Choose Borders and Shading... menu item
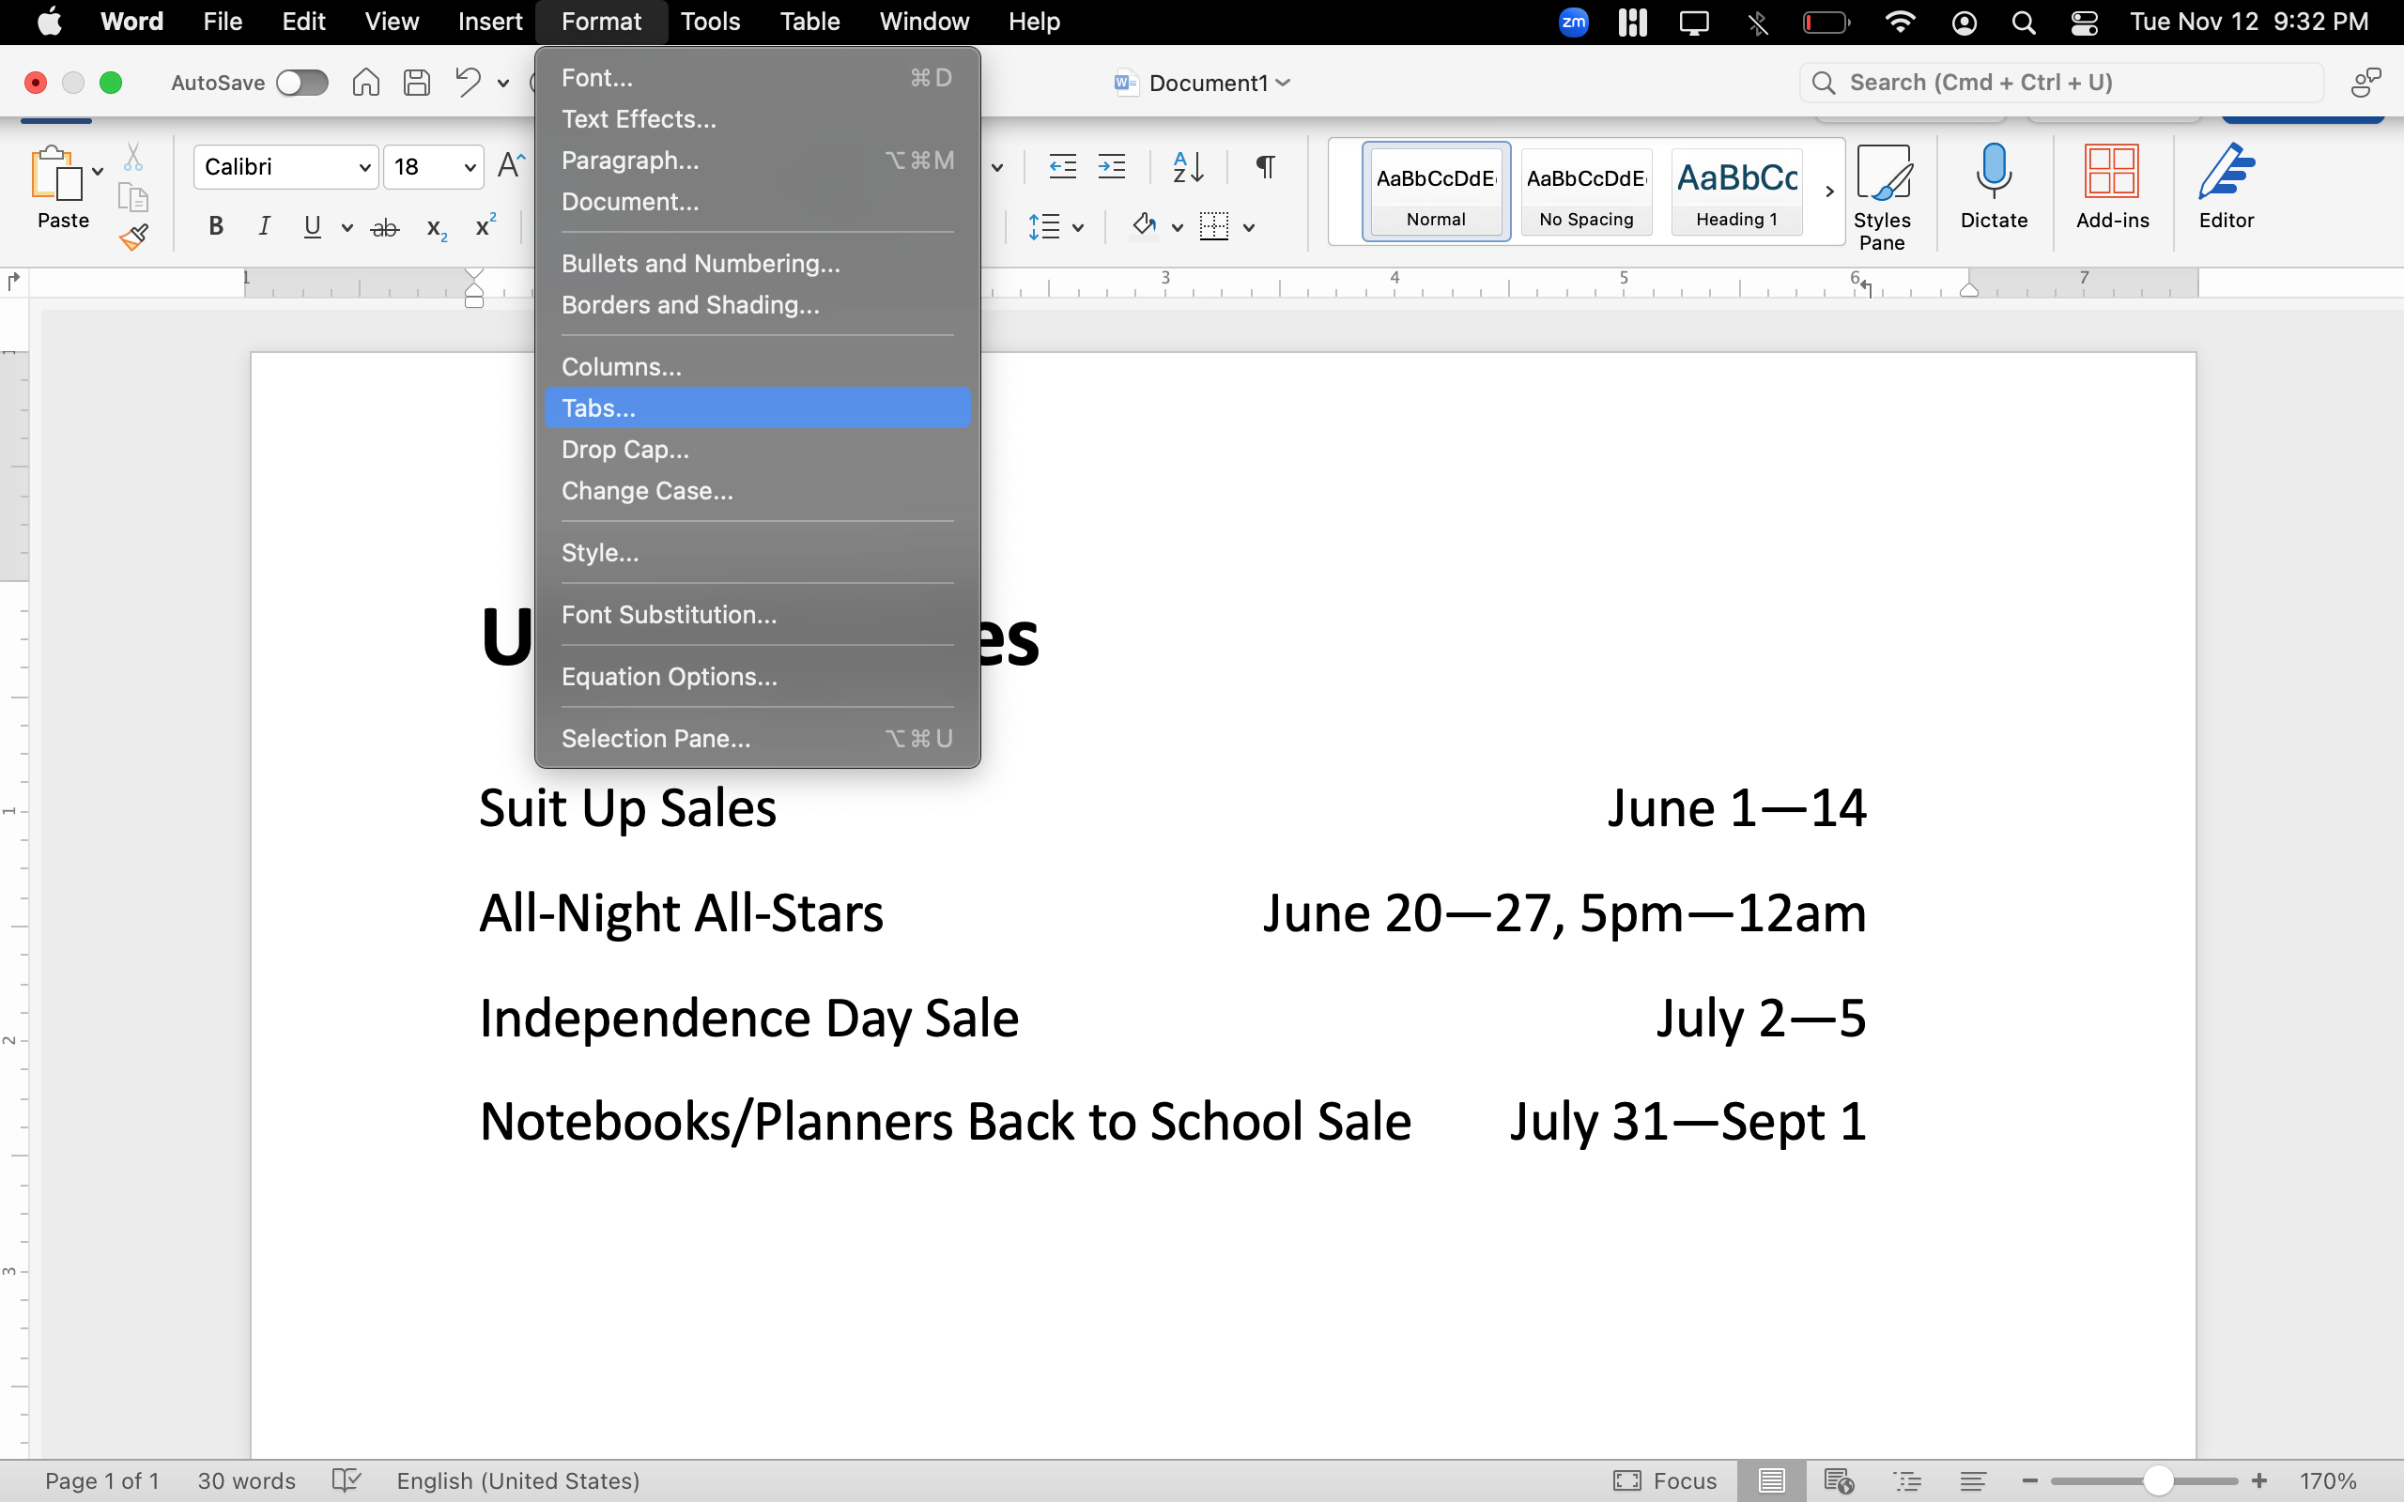Viewport: 2404px width, 1502px height. pos(757,305)
